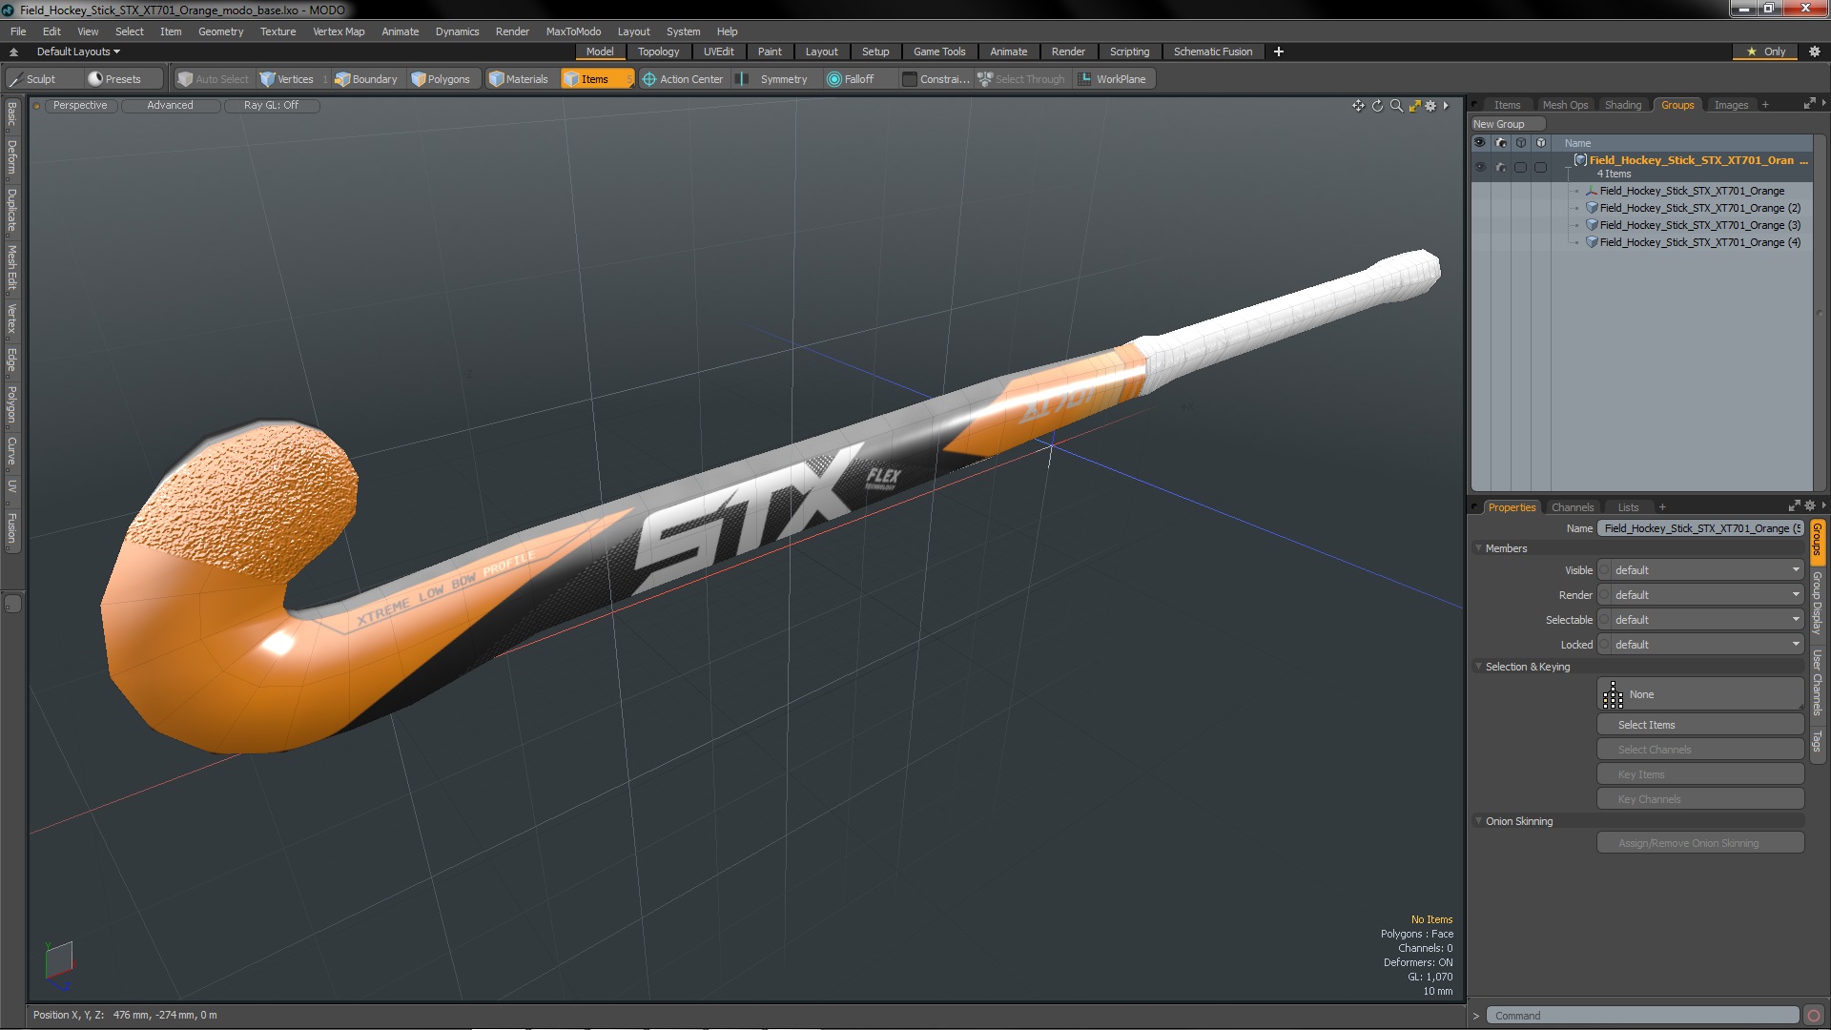Click the Select Items button

click(x=1700, y=725)
